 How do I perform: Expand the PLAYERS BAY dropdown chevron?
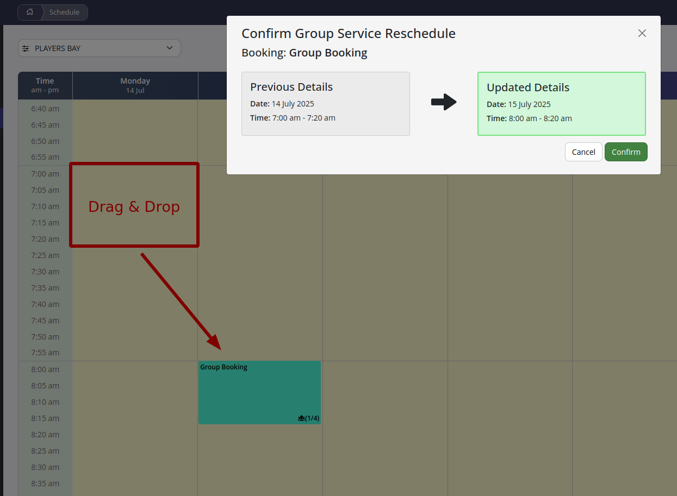[169, 48]
